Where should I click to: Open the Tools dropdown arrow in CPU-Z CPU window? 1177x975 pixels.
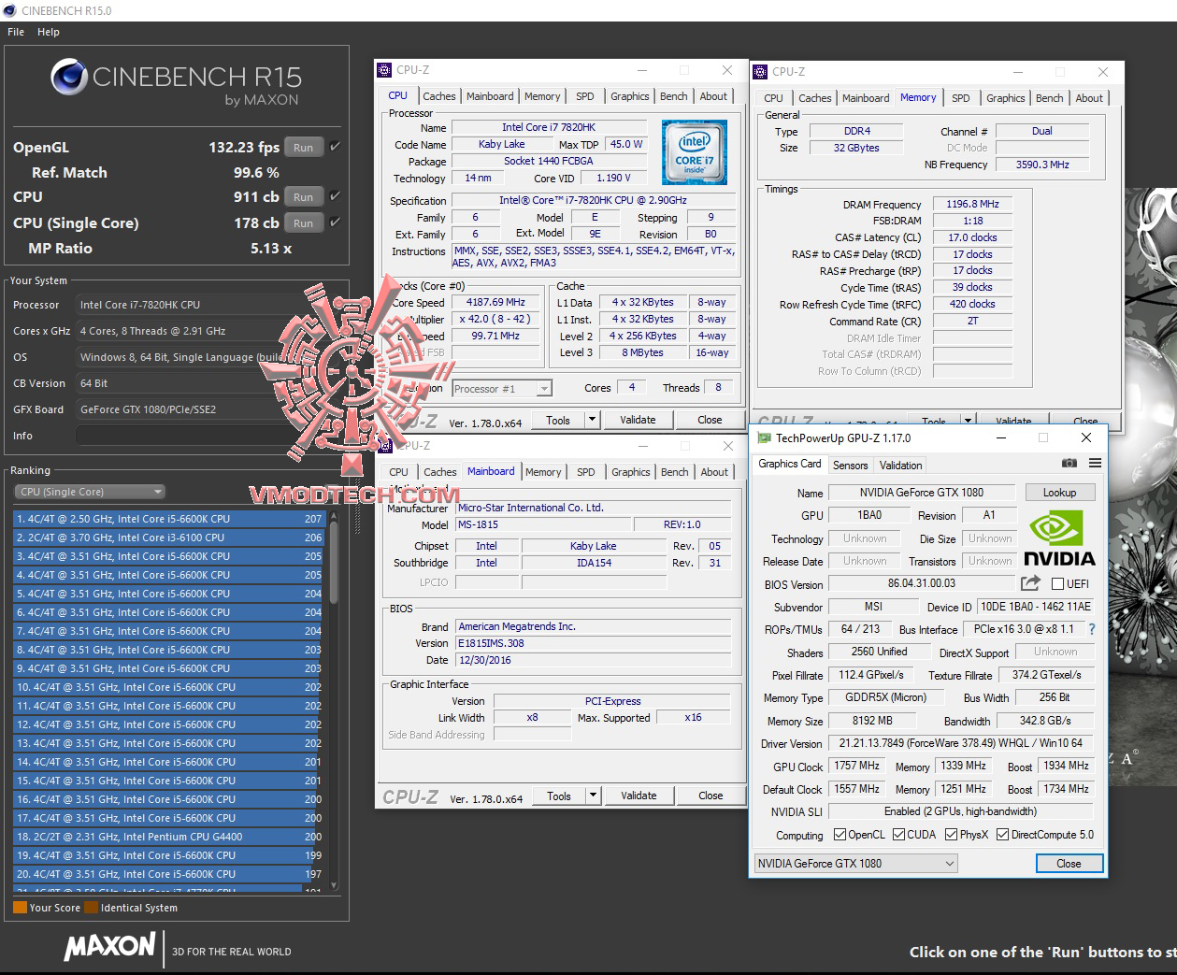point(592,420)
